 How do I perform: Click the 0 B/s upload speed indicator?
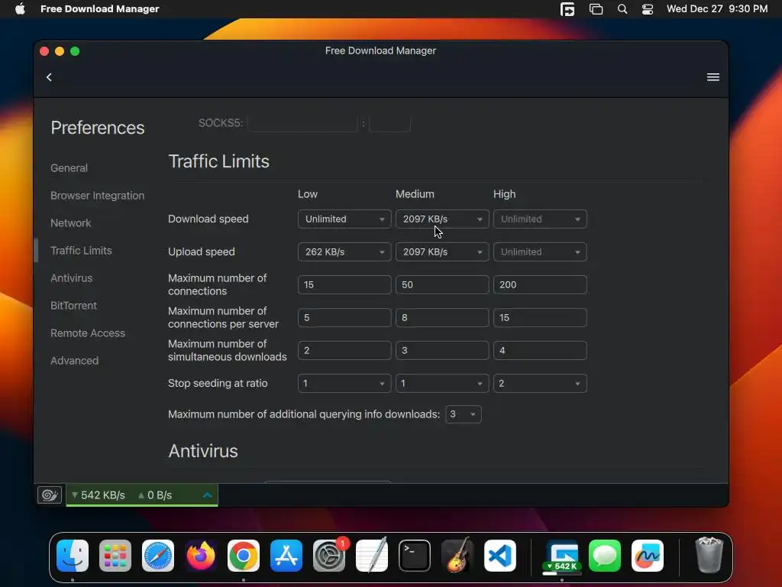click(x=155, y=495)
